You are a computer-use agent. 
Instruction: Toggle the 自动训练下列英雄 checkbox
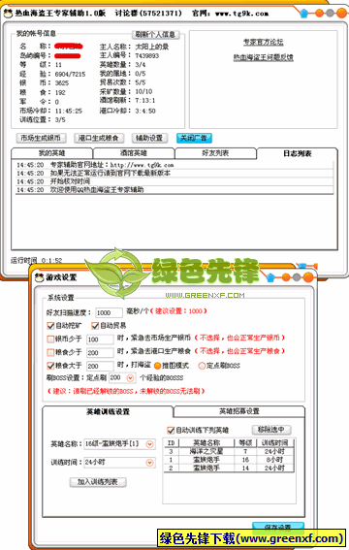pos(171,430)
